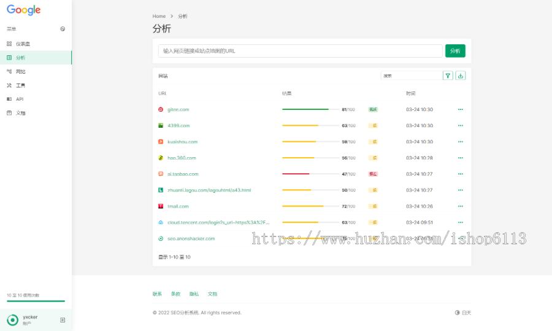Screen dimensions: 552x331
Task: Click the Google logo
Action: pyautogui.click(x=23, y=10)
